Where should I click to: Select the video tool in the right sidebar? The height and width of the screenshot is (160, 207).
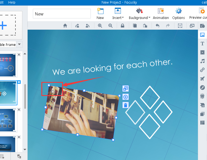[202, 52]
